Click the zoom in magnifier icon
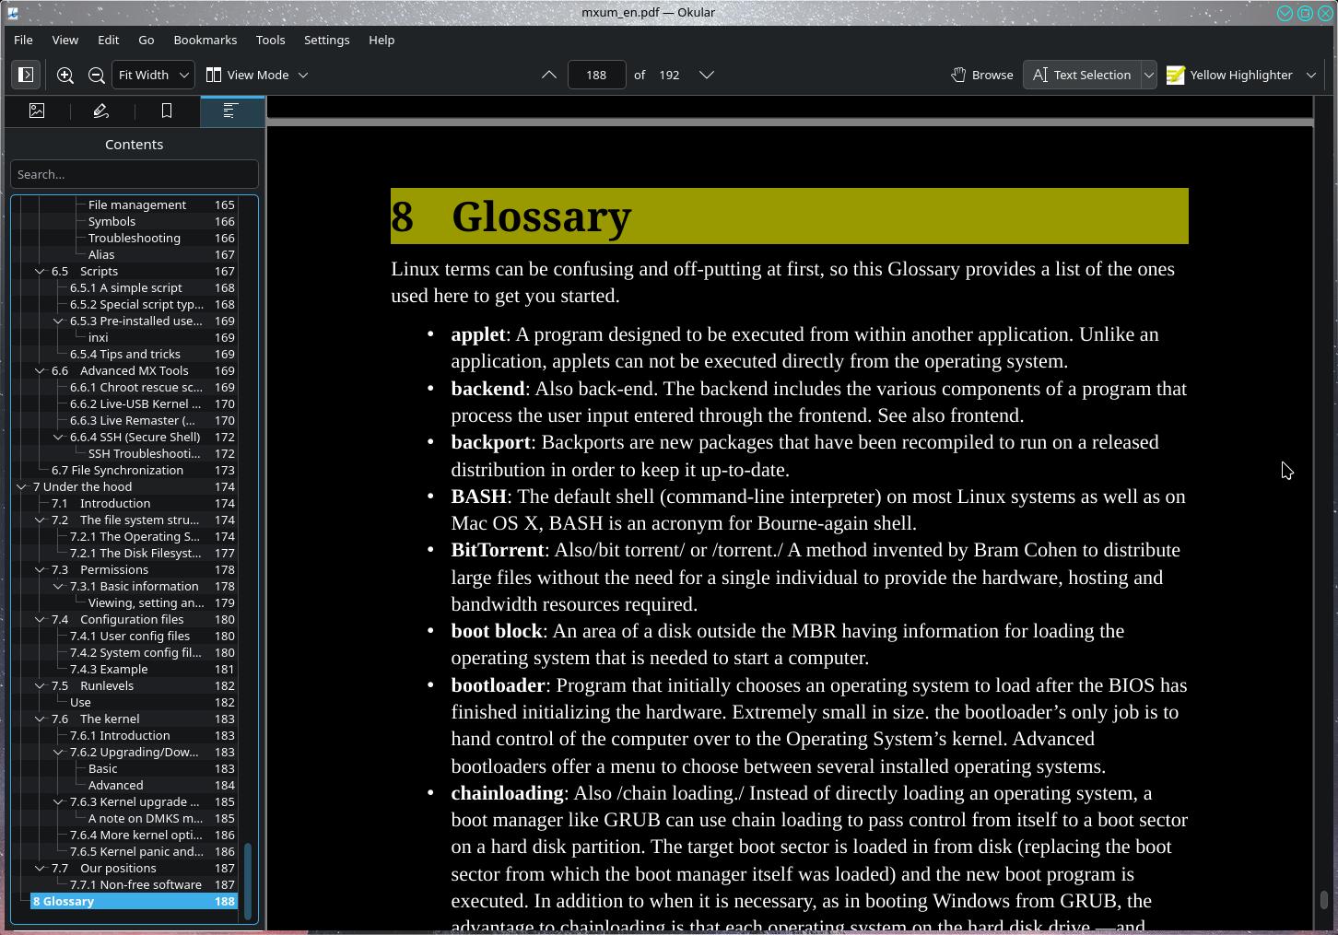This screenshot has width=1338, height=935. 65,75
